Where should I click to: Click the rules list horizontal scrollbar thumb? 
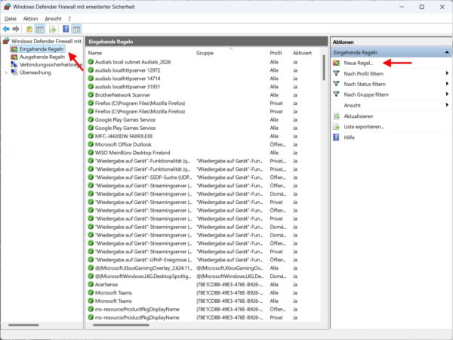[121, 325]
